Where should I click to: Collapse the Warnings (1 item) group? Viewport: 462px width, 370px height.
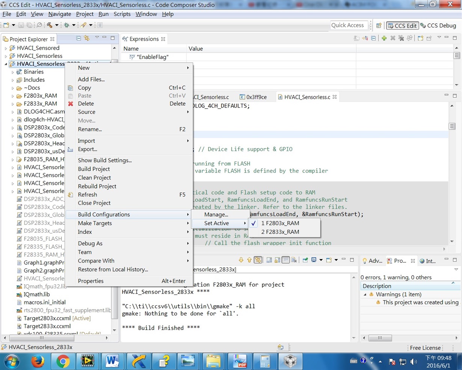(x=365, y=294)
